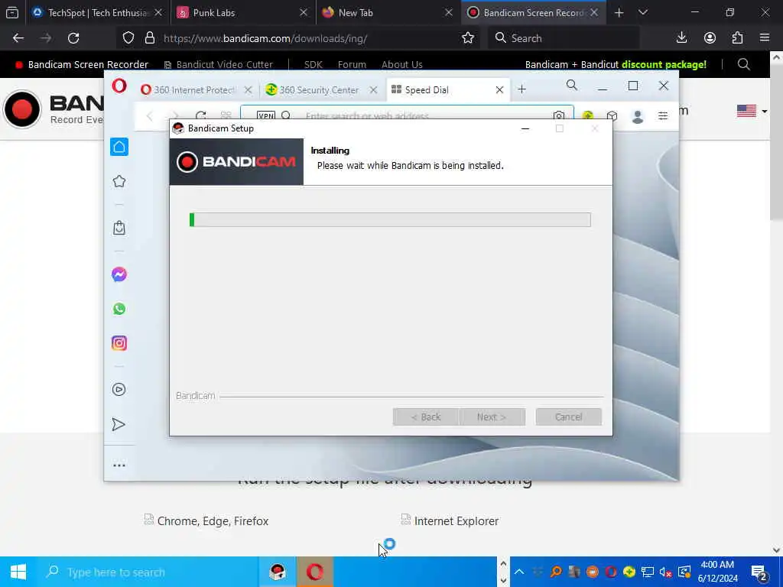
Task: Click Firefox Search box
Action: (x=564, y=38)
